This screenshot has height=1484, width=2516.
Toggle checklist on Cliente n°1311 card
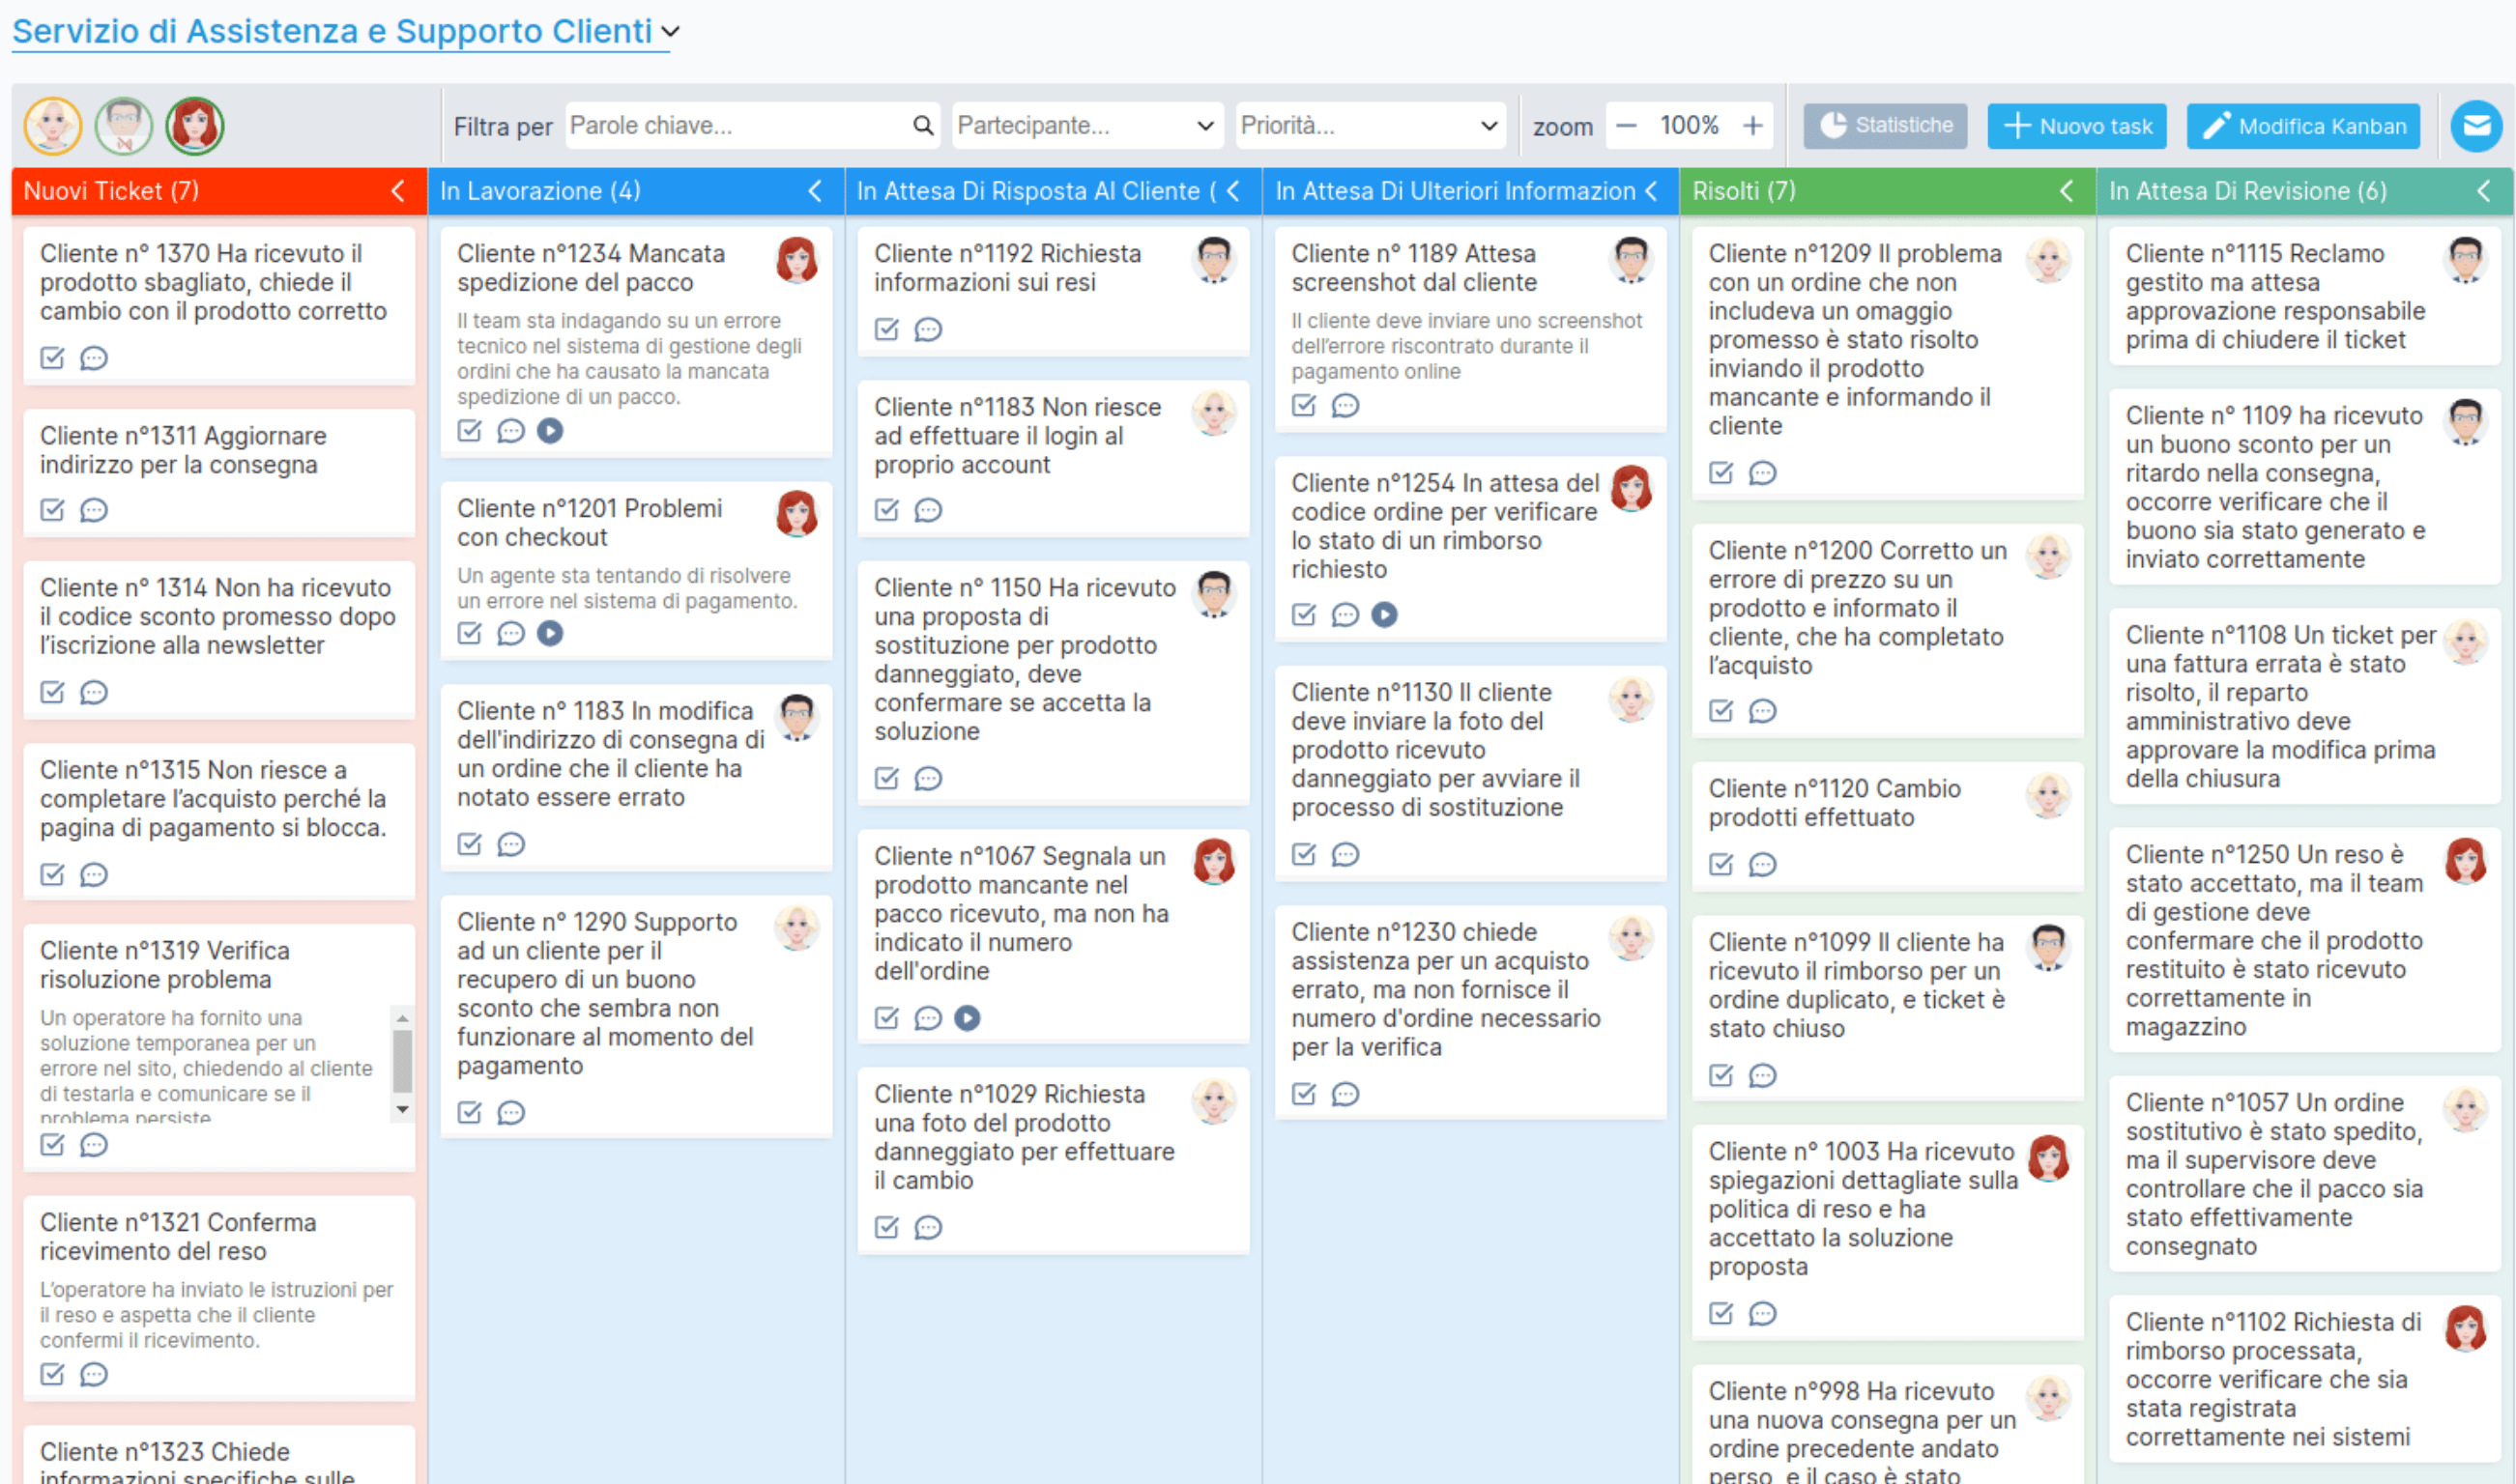(x=52, y=510)
